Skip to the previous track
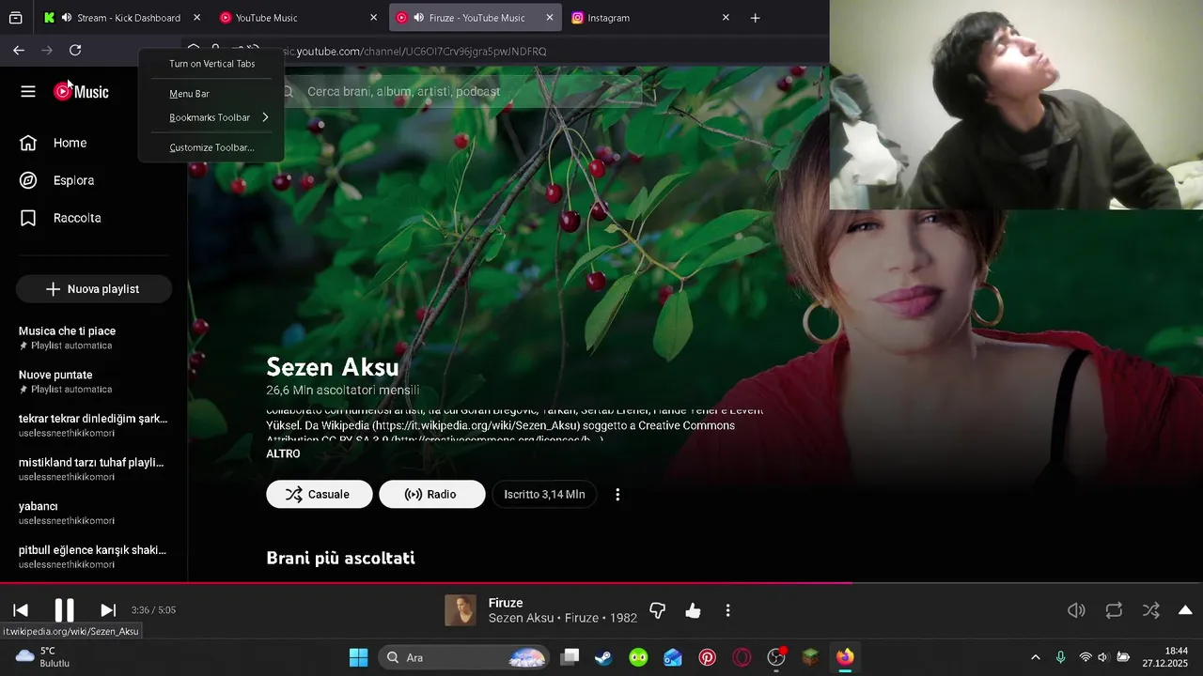Viewport: 1203px width, 676px height. coord(21,610)
